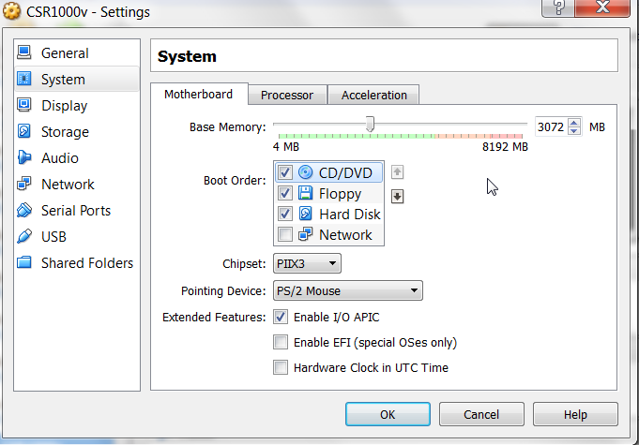Open Serial Ports settings category

pyautogui.click(x=77, y=210)
